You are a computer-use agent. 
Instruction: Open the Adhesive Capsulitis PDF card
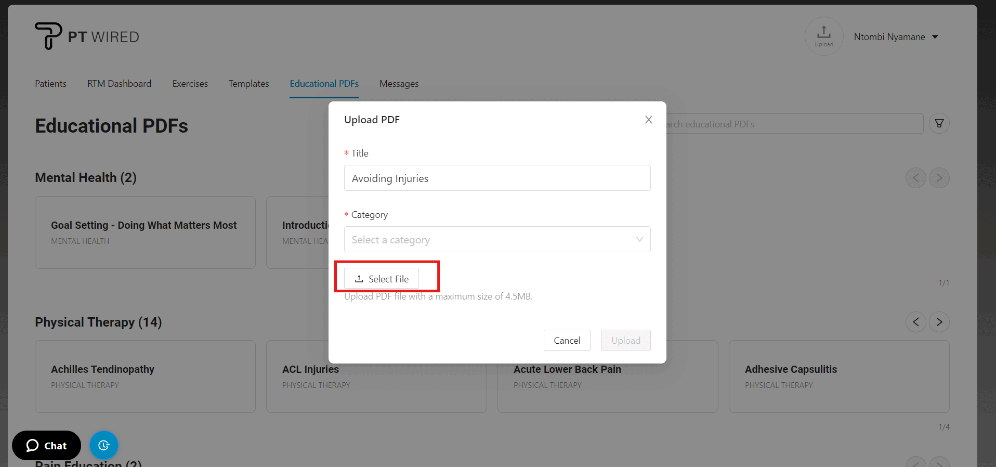pos(838,376)
